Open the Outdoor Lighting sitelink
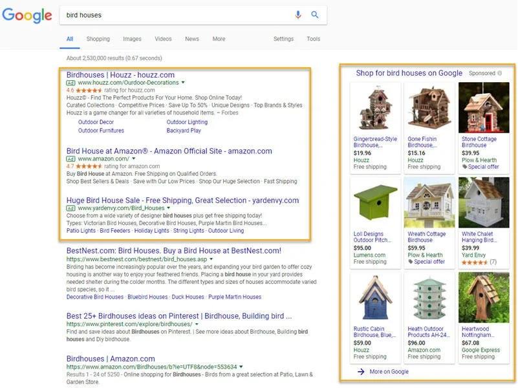 (187, 122)
